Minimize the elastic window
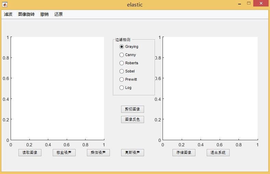 pos(240,4)
